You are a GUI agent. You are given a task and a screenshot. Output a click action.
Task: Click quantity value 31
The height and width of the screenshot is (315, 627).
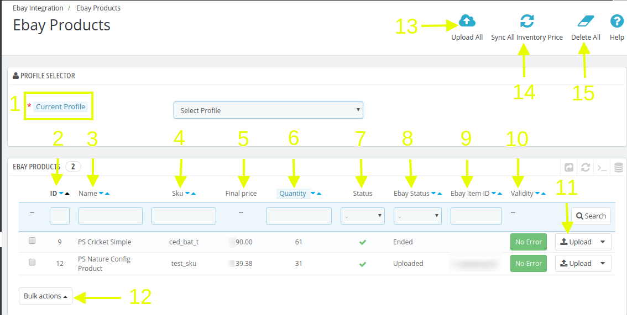[x=299, y=264]
